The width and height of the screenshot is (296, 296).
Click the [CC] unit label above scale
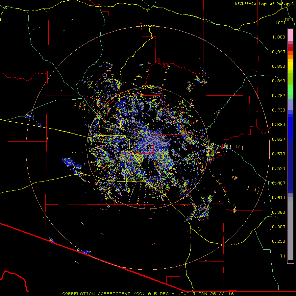281,23
